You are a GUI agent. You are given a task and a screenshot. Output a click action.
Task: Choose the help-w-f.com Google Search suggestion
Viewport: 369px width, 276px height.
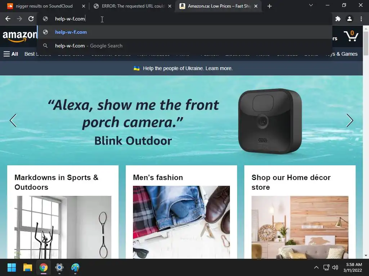click(185, 46)
